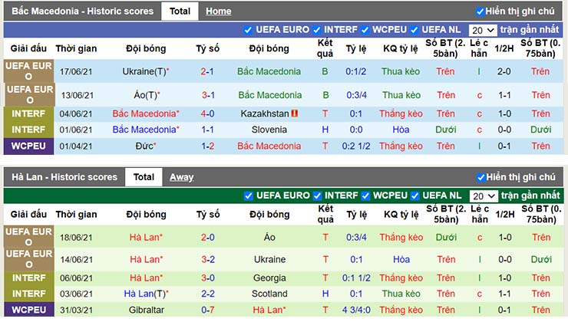Open the 1-2 score of Đức match
The height and width of the screenshot is (322, 568).
coord(207,146)
